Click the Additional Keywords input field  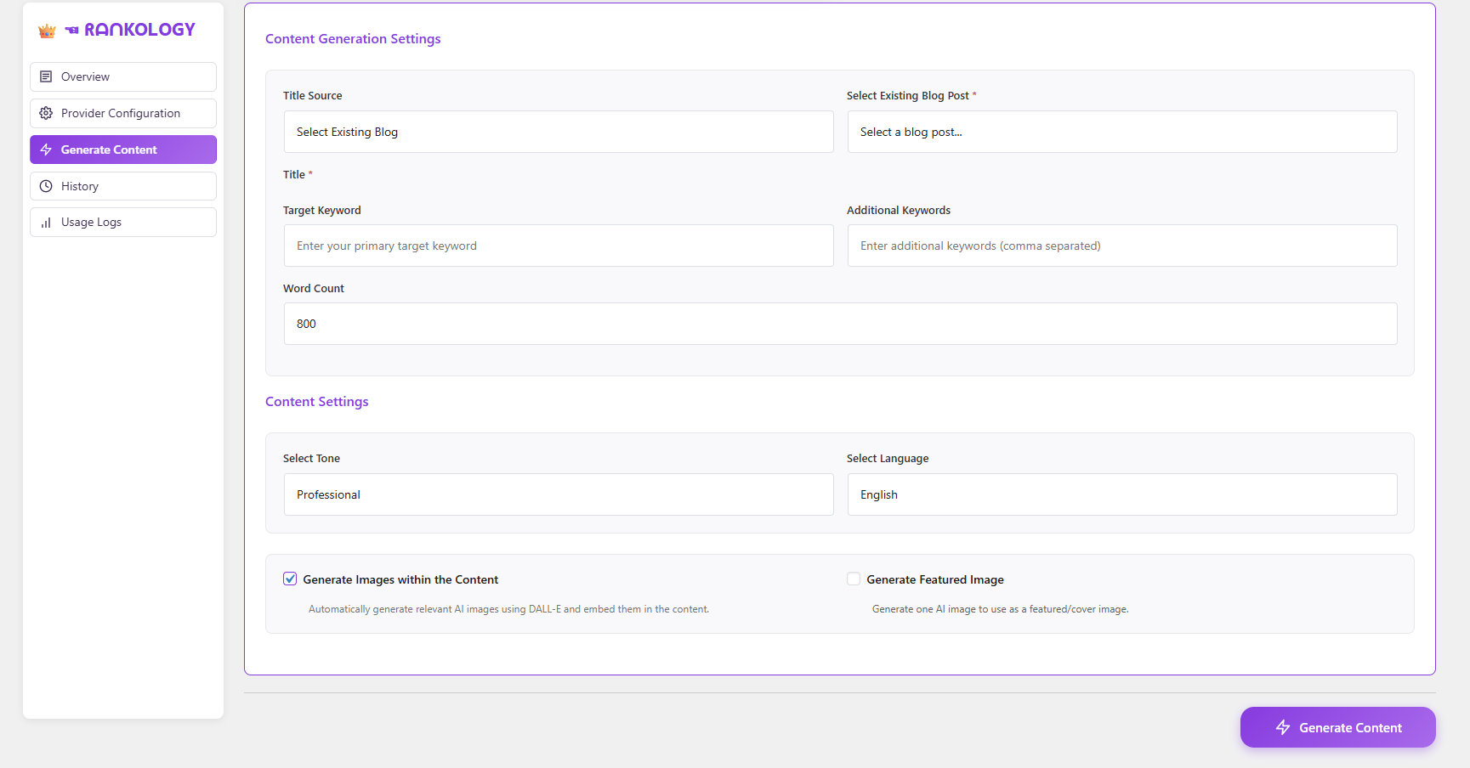click(x=1121, y=246)
